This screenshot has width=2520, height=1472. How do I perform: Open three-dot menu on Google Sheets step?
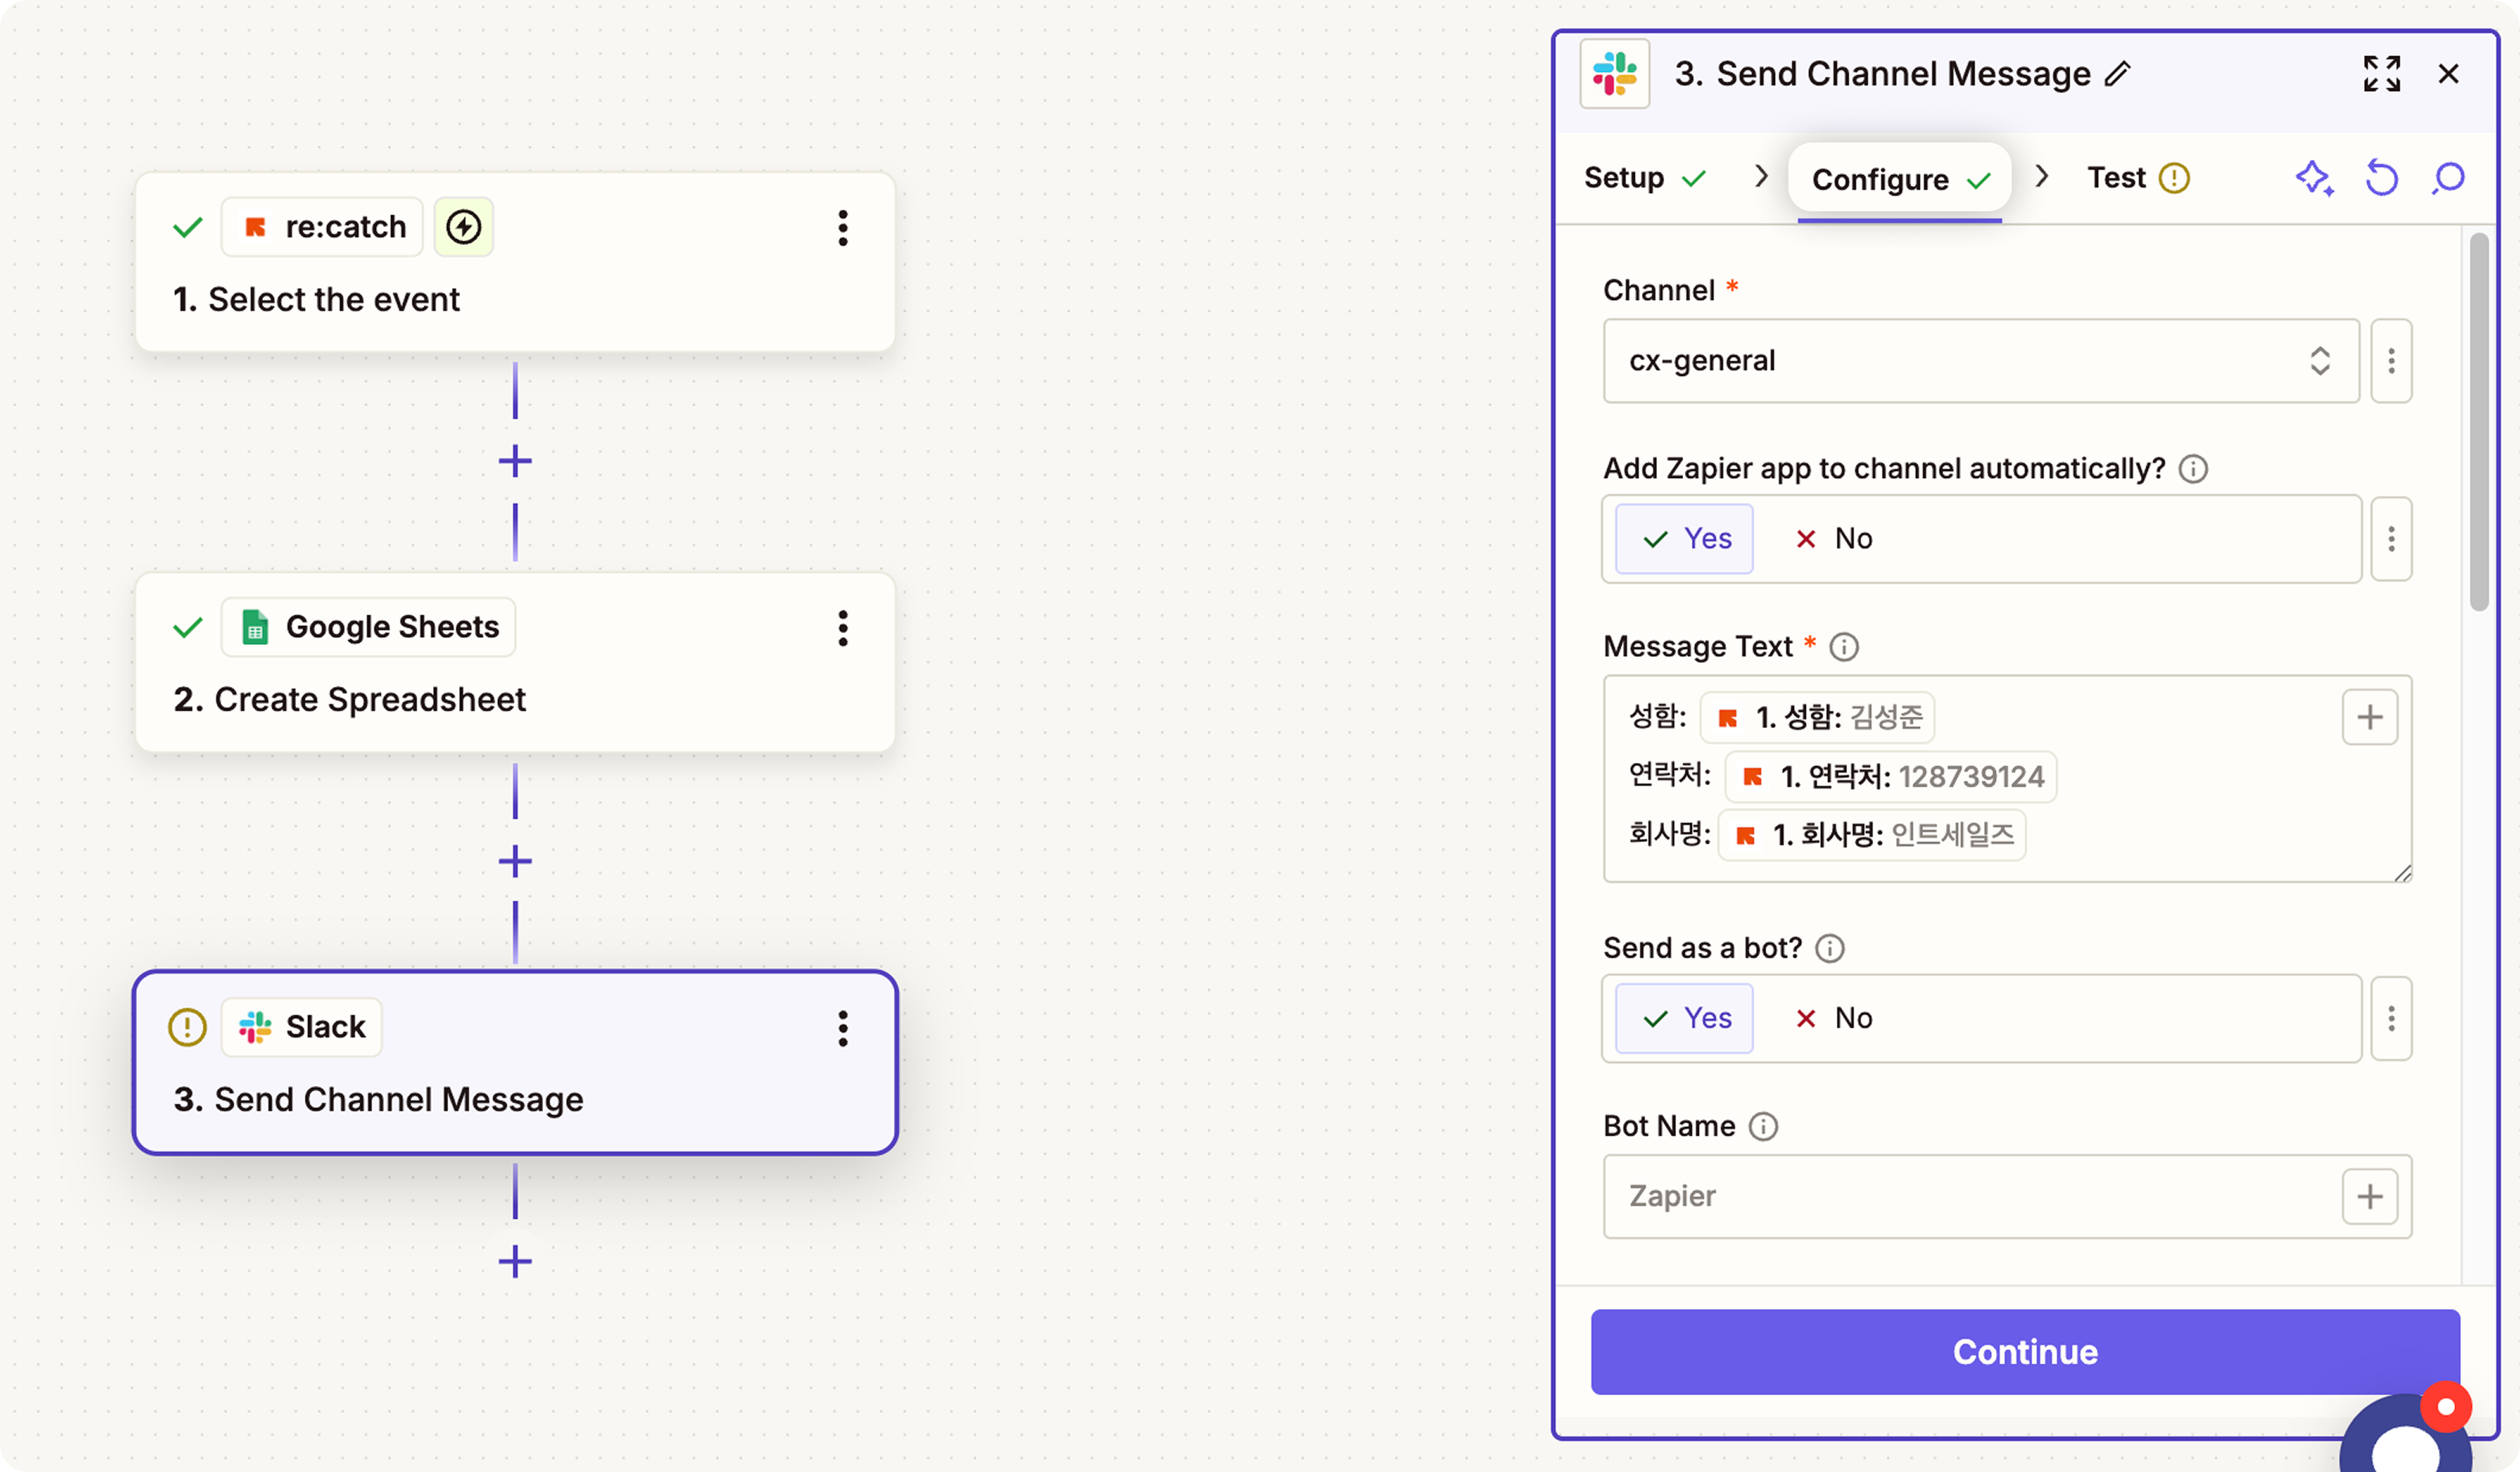tap(843, 628)
